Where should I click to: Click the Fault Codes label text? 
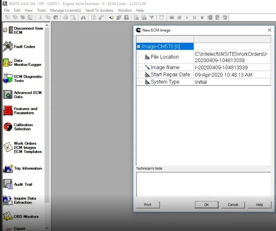click(x=25, y=47)
